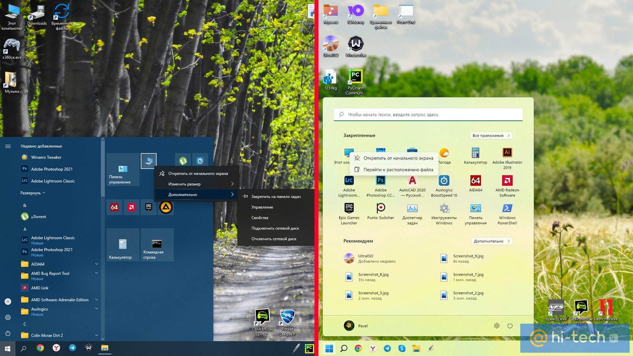Click the Epic Games small tile
633x356 pixels.
click(149, 207)
